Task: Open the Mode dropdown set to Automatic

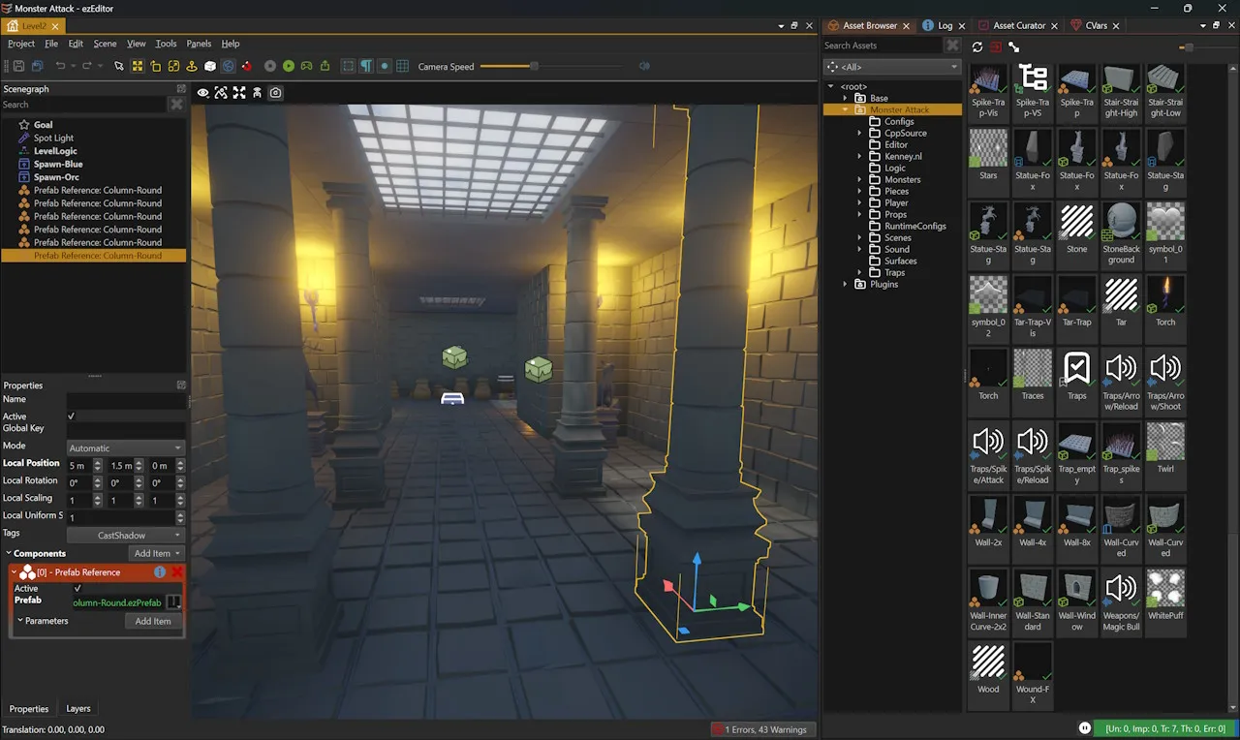Action: pyautogui.click(x=125, y=447)
